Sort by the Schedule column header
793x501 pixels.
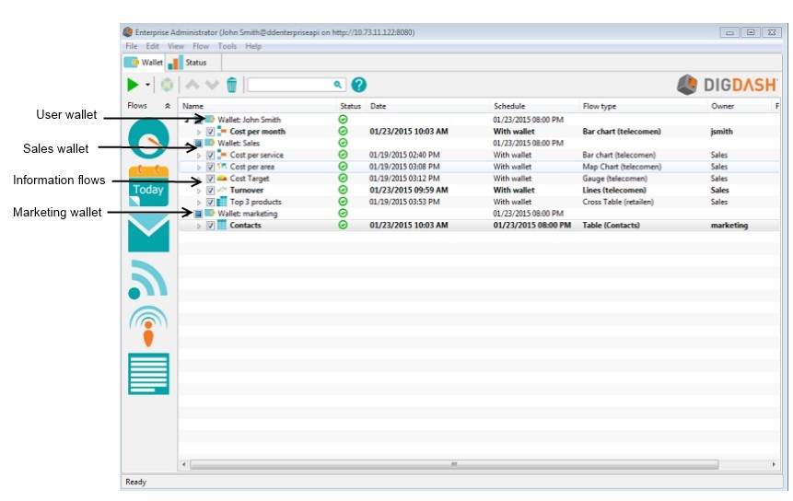[x=534, y=106]
